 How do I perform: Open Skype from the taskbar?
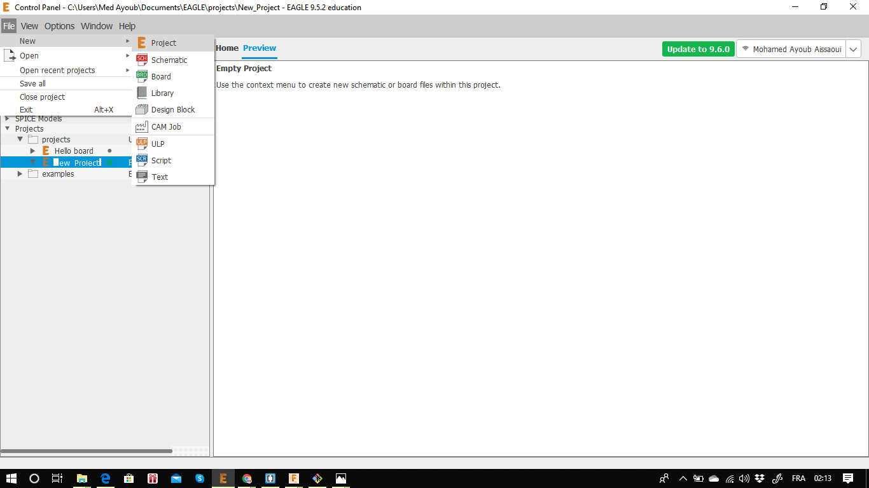click(x=200, y=478)
